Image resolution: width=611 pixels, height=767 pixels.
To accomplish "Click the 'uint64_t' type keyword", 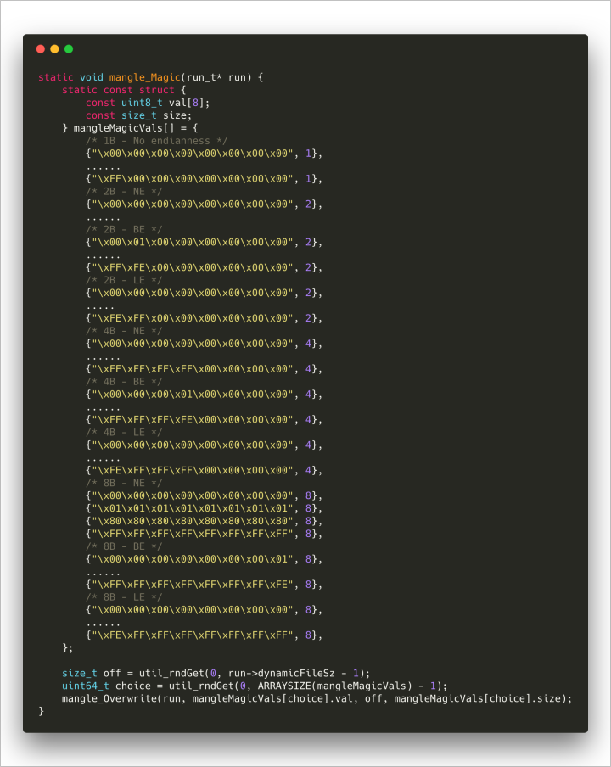I will (86, 686).
